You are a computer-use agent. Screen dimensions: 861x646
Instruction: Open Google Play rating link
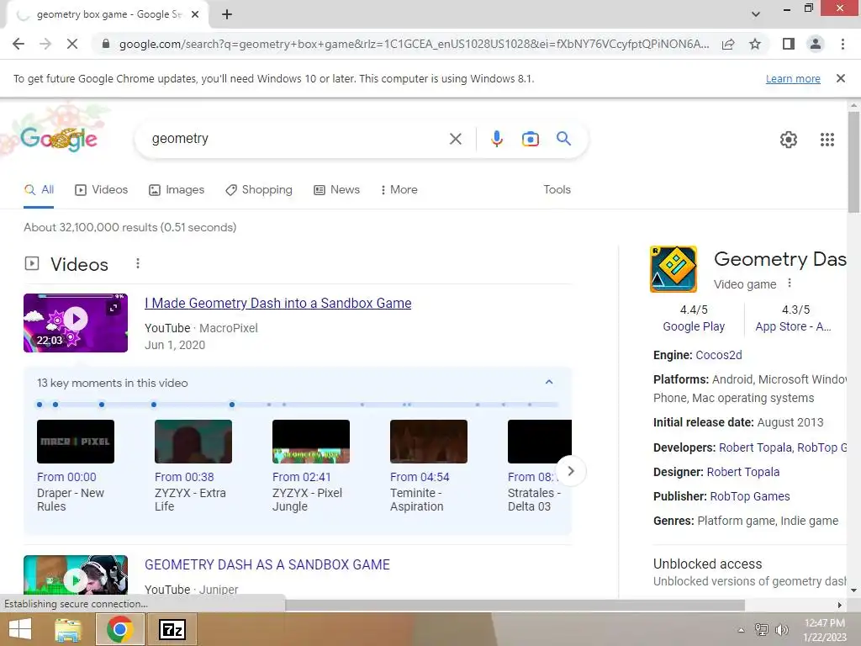[694, 326]
